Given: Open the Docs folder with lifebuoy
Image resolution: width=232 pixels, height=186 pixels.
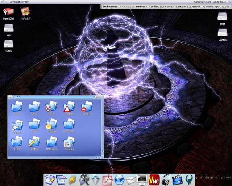Looking at the screenshot, I should pos(51,108).
